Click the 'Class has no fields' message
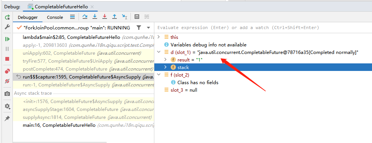This screenshot has height=143, width=372. click(x=198, y=83)
